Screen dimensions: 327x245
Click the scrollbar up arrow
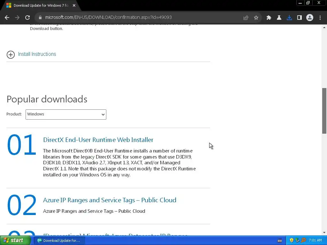pos(324,27)
